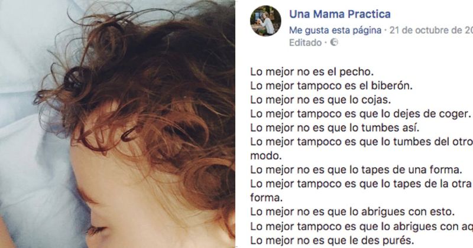The image size is (473, 248).
Task: Open the "21 de octubre" post timestamp
Action: tap(432, 30)
